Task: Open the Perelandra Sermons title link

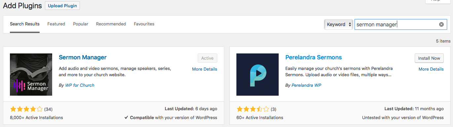Action: (x=313, y=57)
